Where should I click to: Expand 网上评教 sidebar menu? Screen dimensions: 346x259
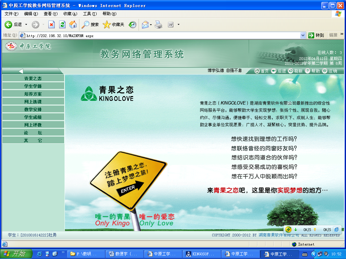pyautogui.click(x=33, y=125)
